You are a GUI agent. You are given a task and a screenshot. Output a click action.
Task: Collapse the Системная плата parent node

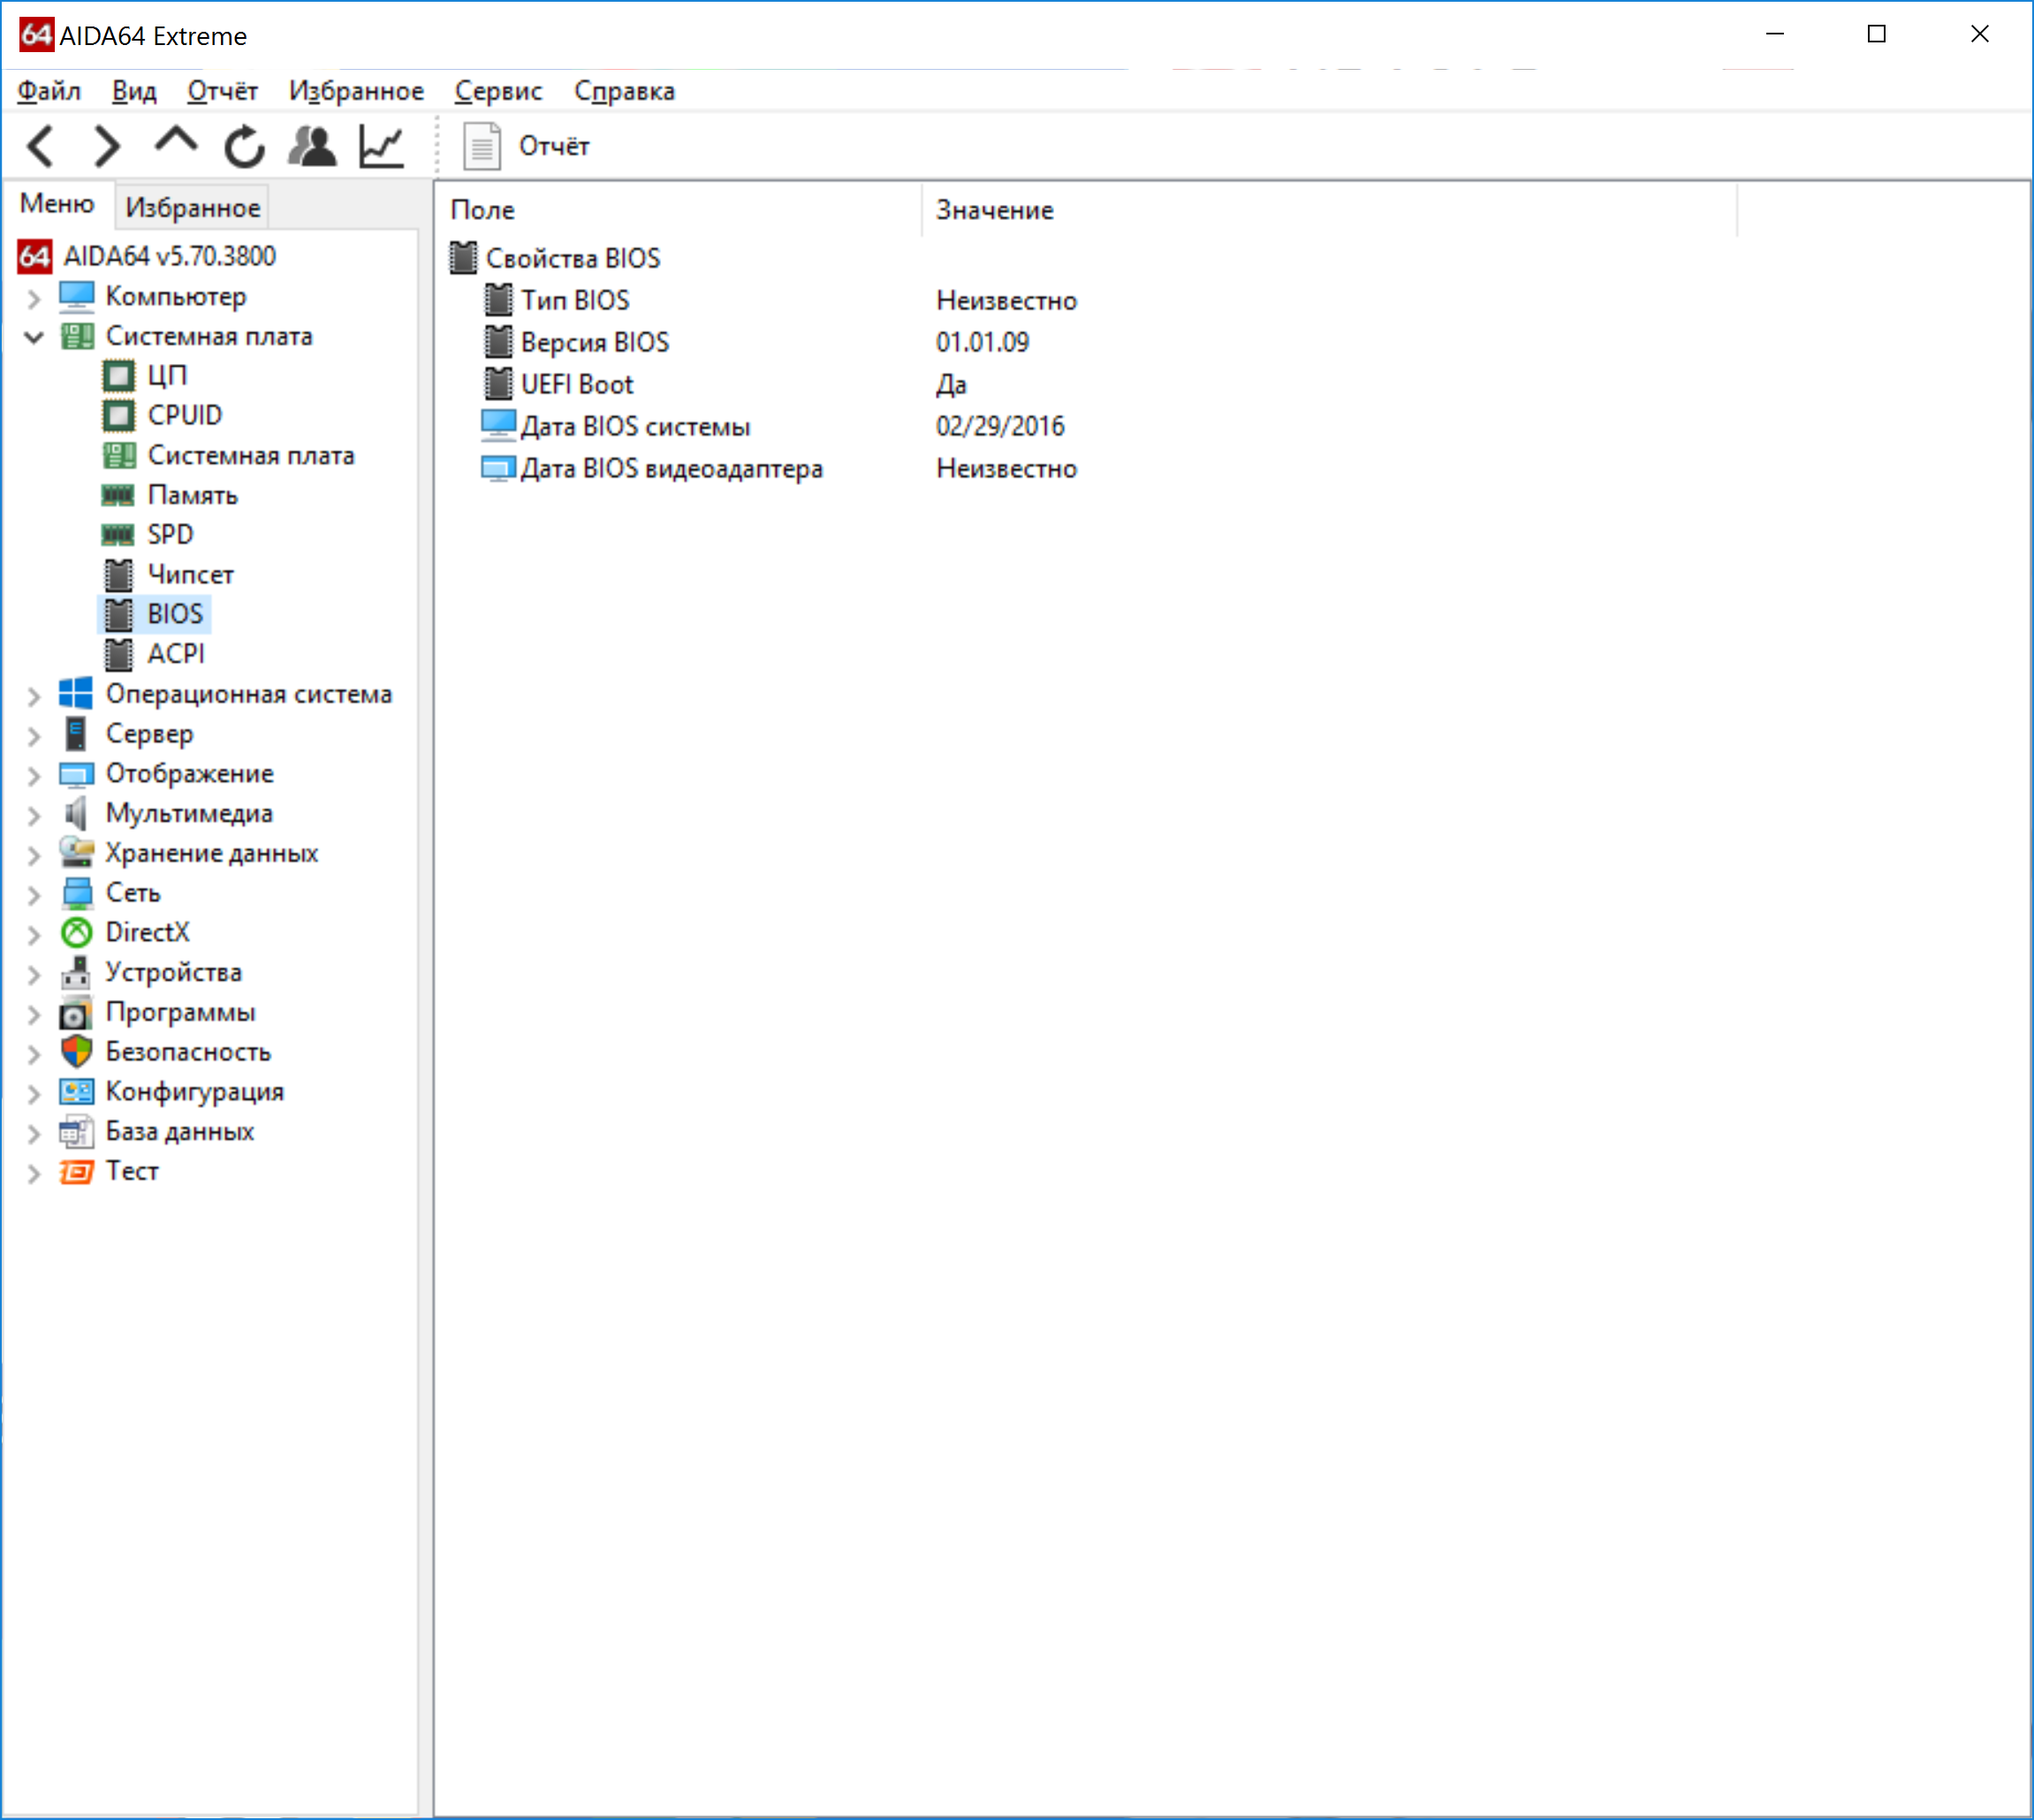pos(34,337)
